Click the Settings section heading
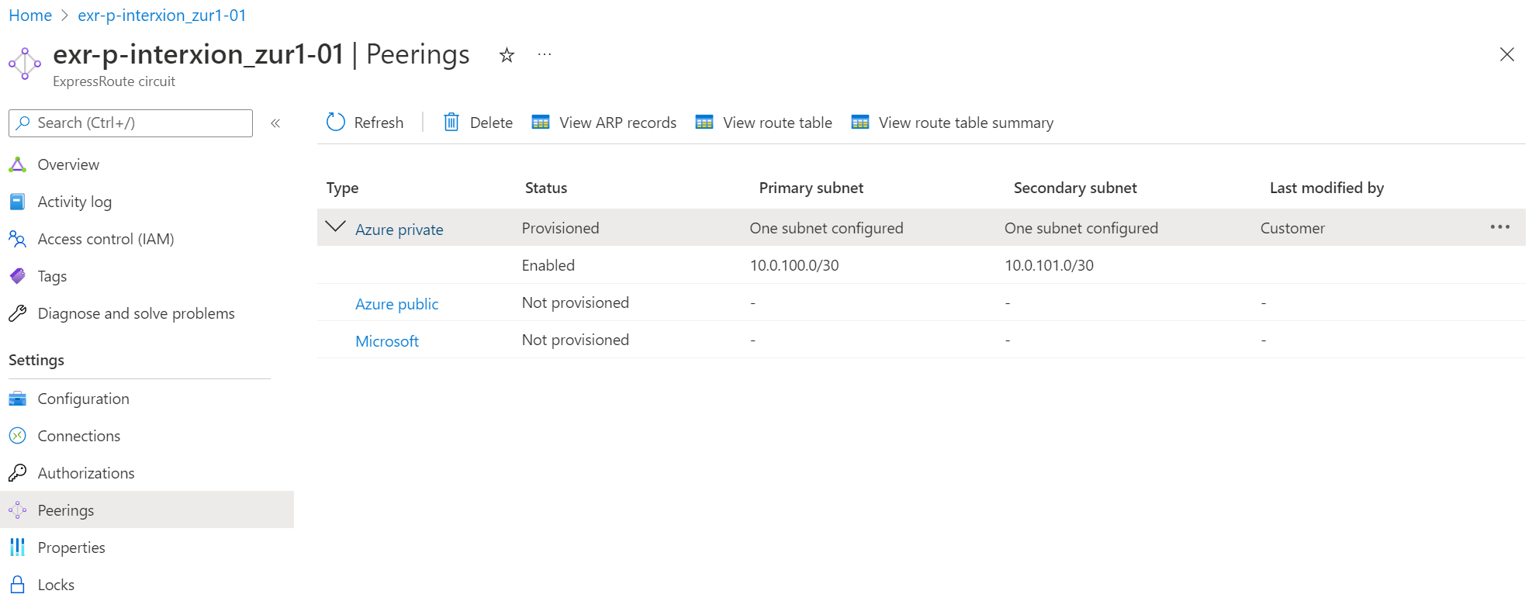Screen dimensions: 1532x601 click(x=36, y=360)
